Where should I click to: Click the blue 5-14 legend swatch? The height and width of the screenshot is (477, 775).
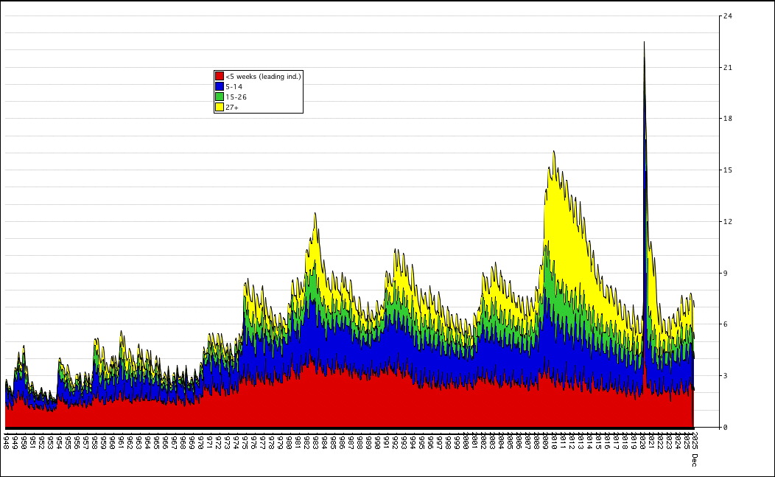tap(220, 86)
